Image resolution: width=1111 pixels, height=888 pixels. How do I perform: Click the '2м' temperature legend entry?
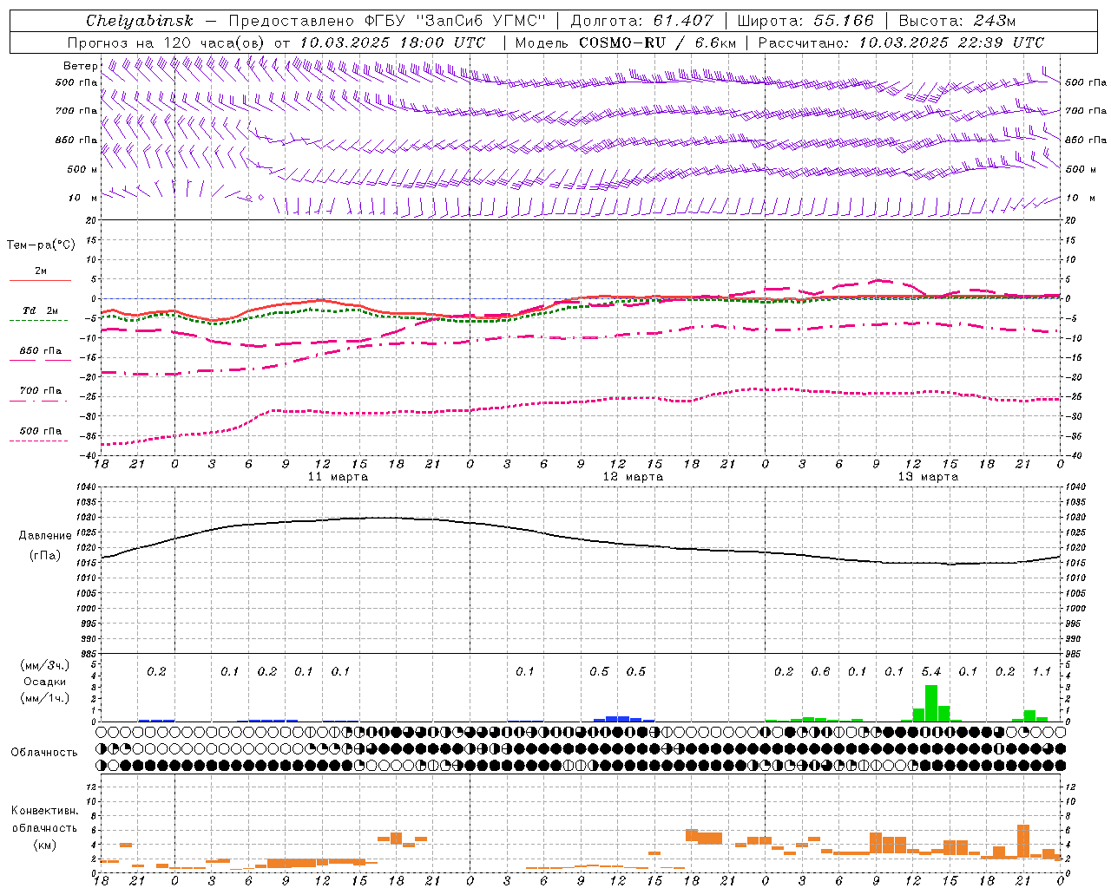point(41,271)
